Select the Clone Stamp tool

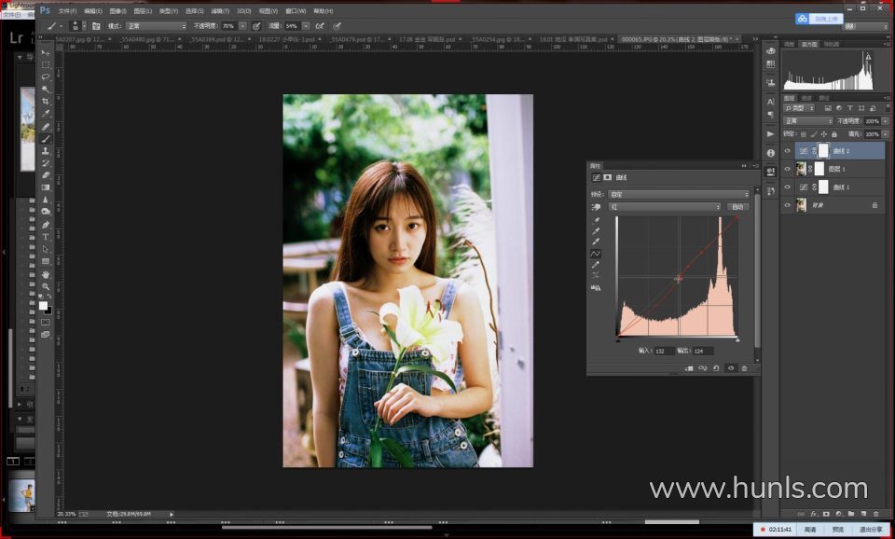tap(46, 151)
